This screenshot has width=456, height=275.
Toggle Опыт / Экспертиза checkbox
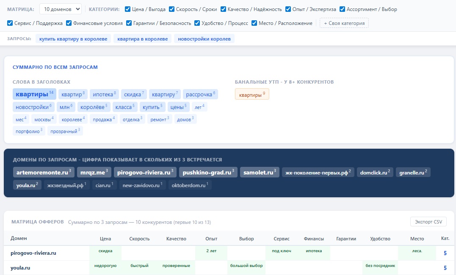coord(288,9)
